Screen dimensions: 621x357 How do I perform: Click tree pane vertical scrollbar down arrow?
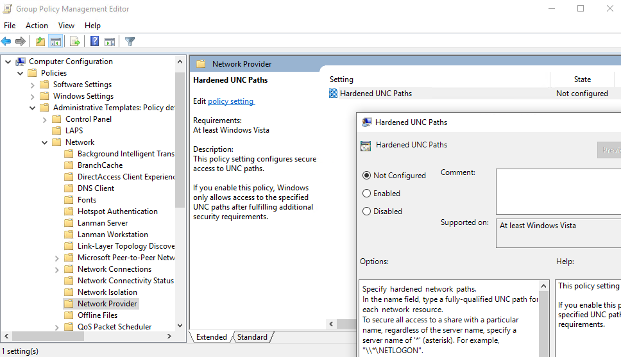[180, 326]
